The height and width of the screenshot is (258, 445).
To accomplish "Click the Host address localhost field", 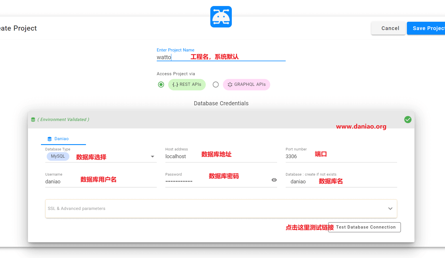I will coord(221,156).
